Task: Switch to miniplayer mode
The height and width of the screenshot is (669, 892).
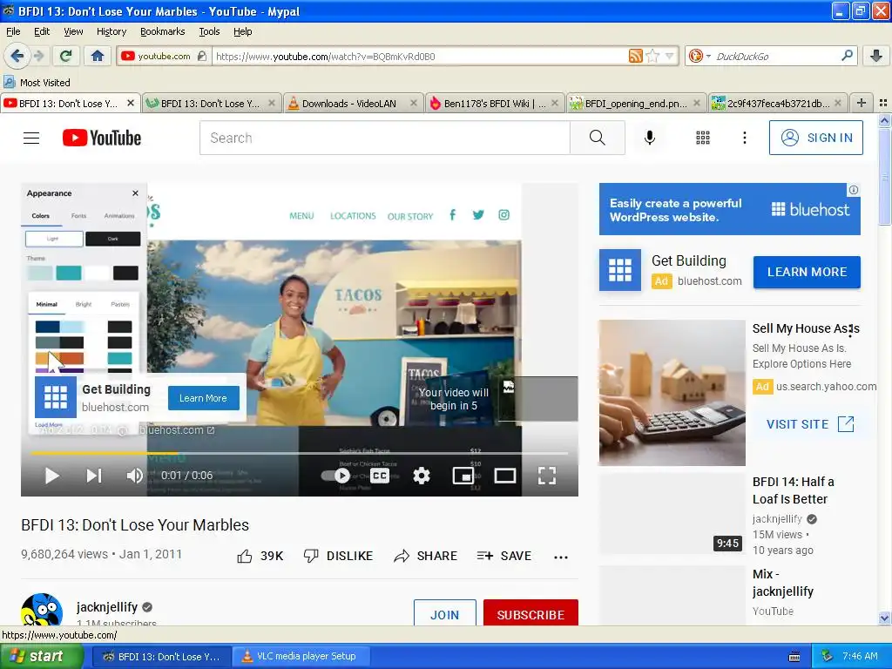Action: (463, 476)
